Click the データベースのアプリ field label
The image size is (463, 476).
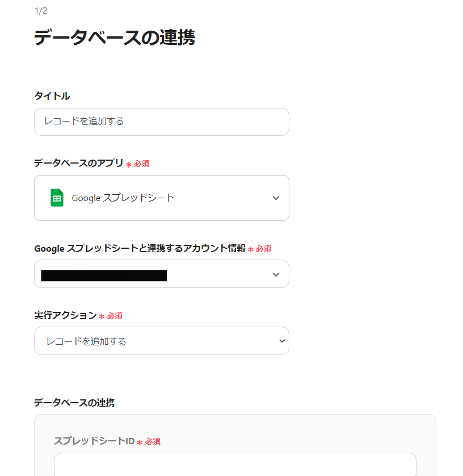point(78,163)
